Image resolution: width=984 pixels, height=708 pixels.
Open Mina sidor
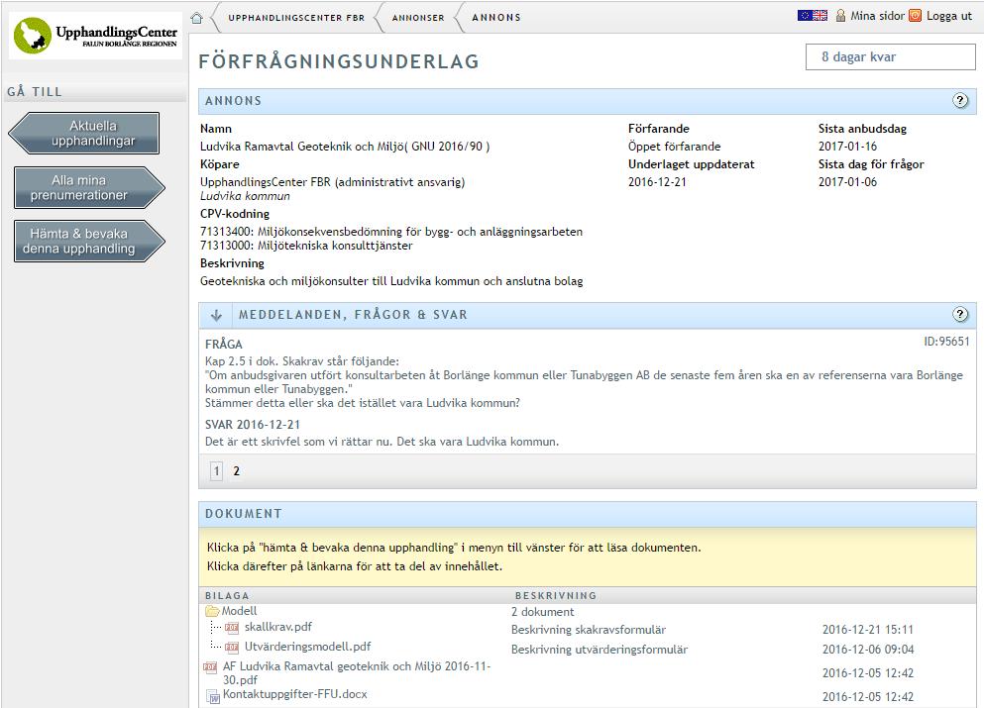coord(877,16)
